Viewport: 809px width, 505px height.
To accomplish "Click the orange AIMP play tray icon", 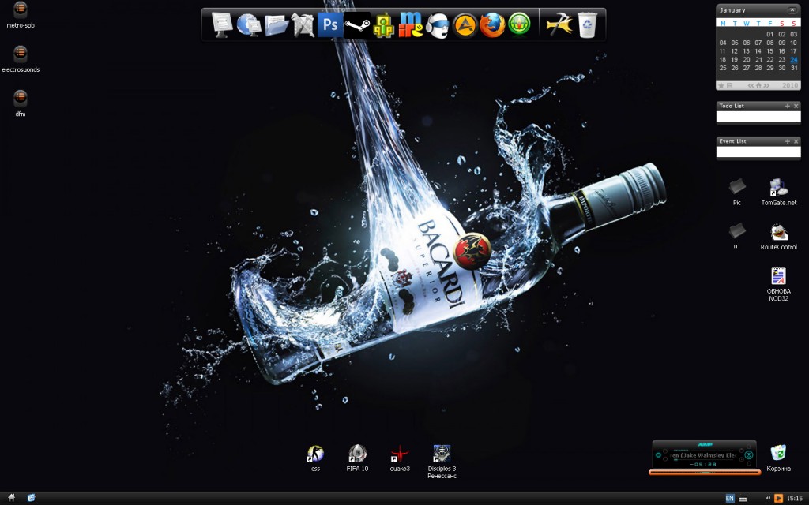I will (778, 499).
